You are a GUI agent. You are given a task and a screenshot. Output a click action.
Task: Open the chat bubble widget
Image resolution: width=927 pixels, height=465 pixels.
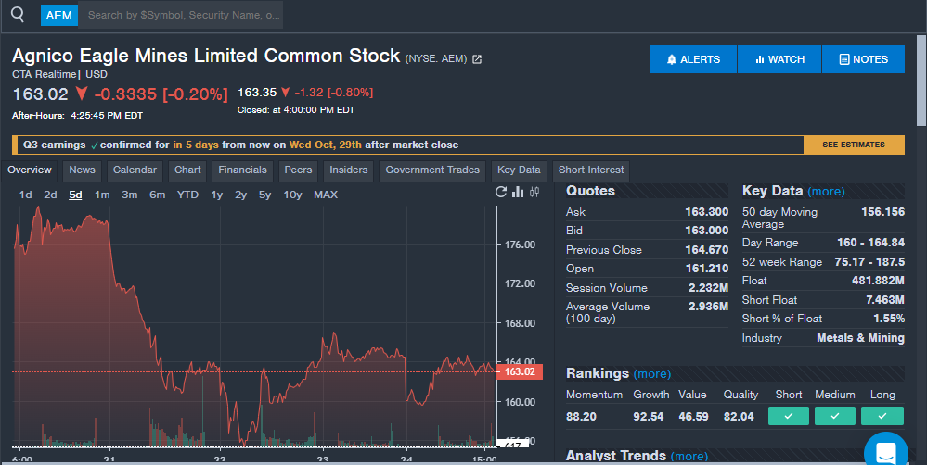(885, 452)
